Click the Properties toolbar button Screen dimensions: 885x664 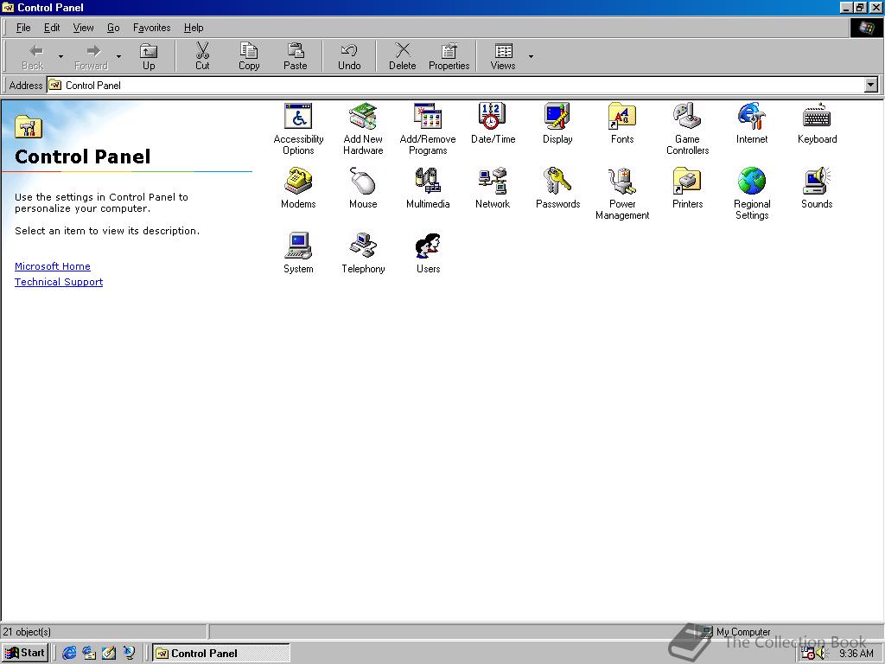(449, 56)
